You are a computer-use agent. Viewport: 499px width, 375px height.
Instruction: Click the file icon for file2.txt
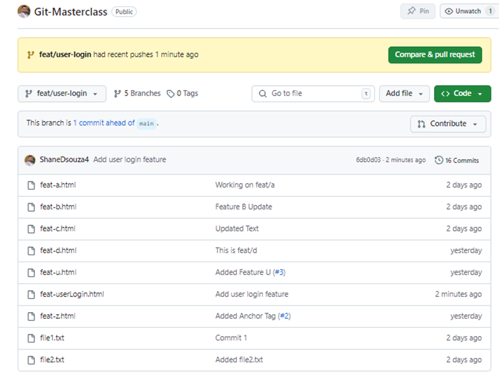coord(31,360)
